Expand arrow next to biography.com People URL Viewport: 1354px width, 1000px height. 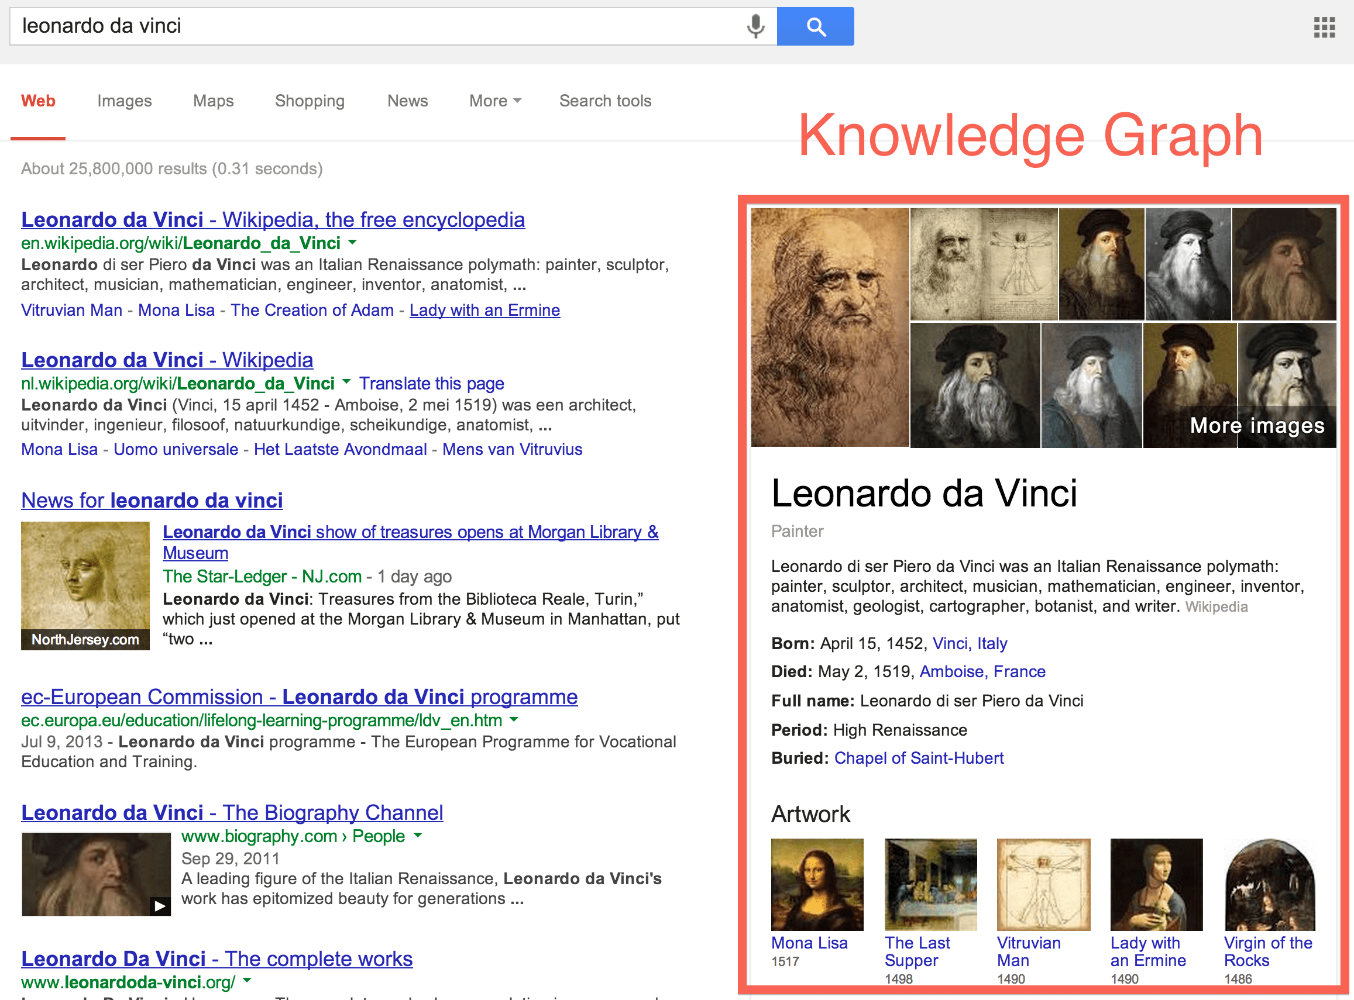point(417,835)
